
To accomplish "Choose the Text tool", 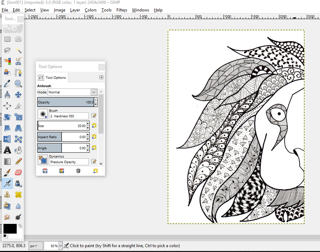I will (x=7, y=150).
